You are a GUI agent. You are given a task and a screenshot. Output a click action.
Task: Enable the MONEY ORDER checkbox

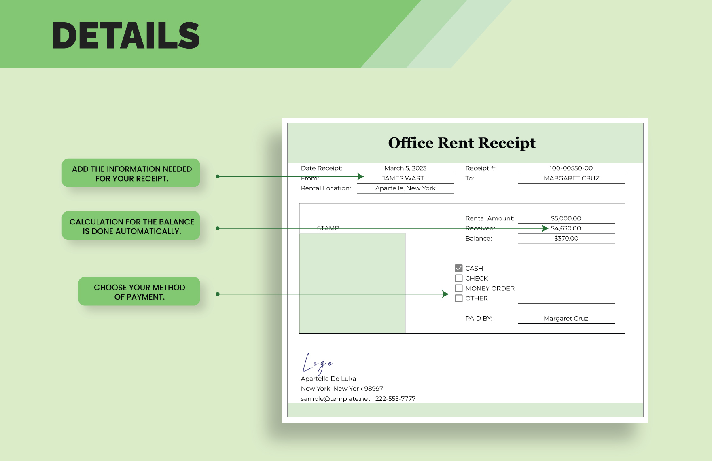click(458, 288)
